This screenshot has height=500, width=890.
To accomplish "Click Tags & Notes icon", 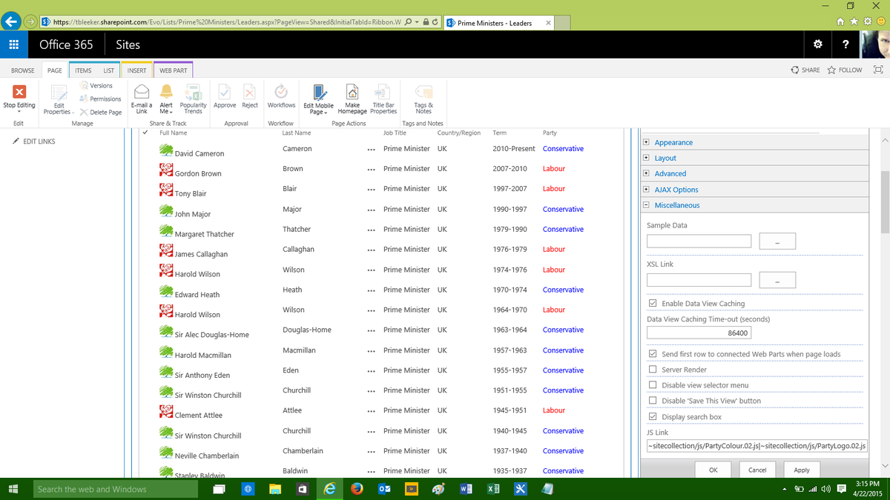I will (x=423, y=92).
